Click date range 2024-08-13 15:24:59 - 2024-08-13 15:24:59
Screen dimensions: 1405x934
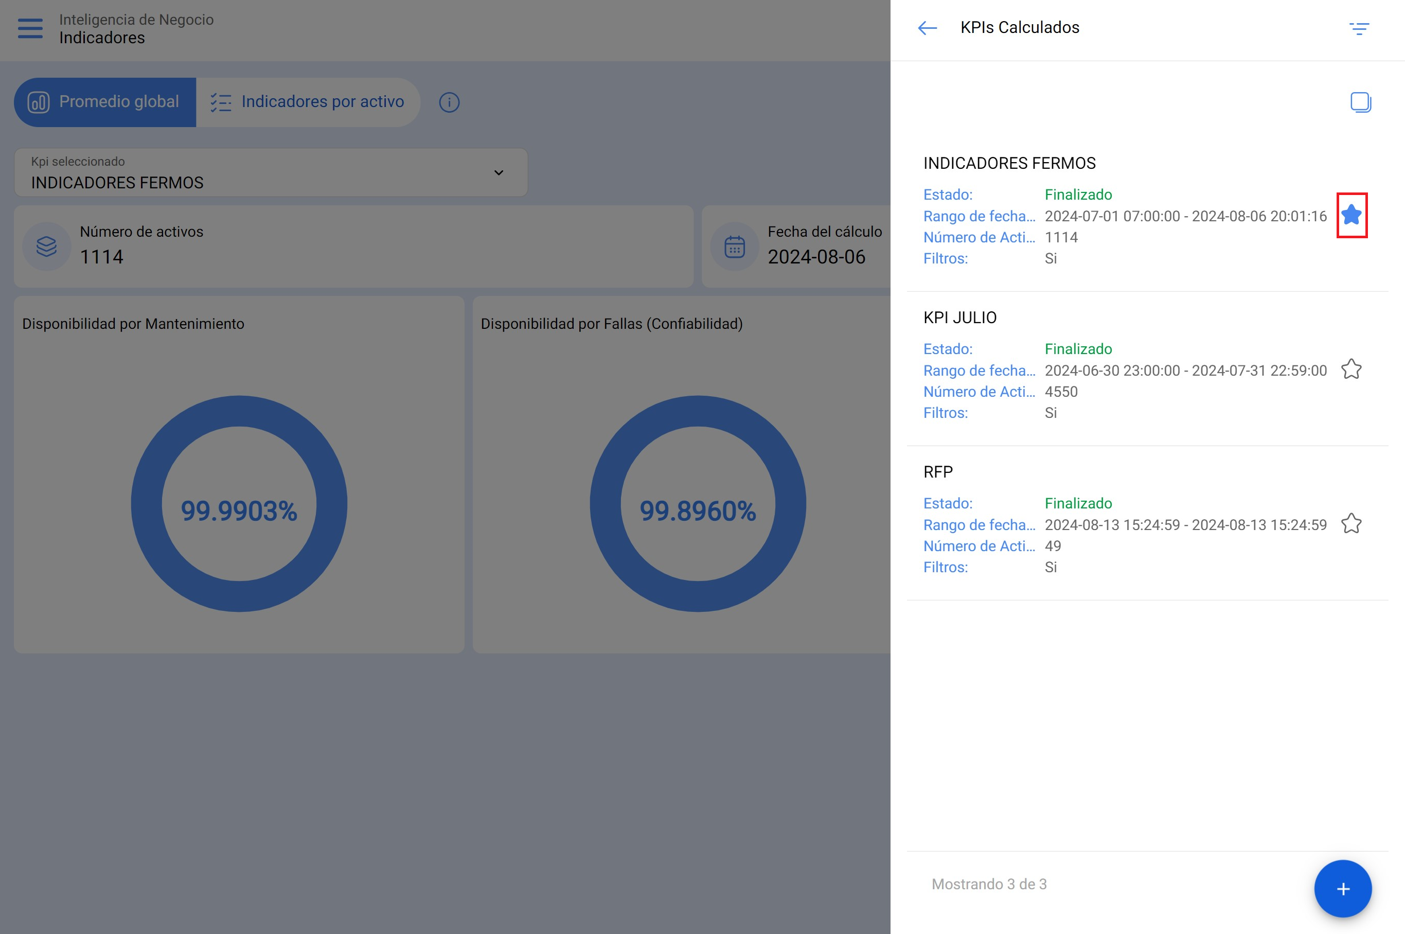point(1185,524)
